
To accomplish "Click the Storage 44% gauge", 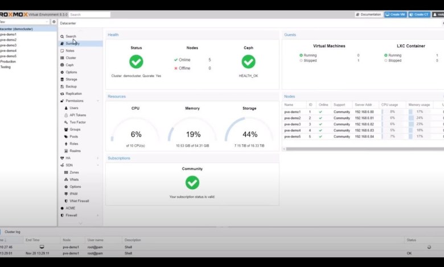I will click(249, 131).
